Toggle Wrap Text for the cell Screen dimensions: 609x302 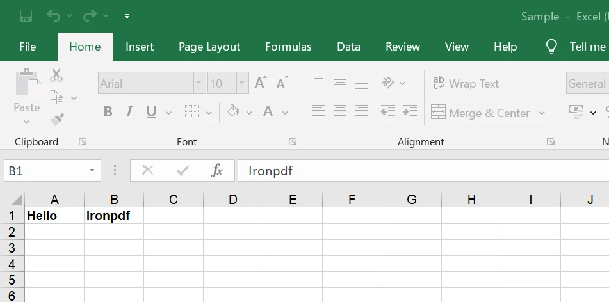466,83
